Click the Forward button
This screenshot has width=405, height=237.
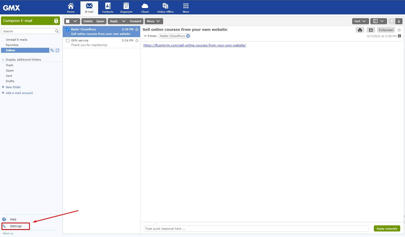tap(135, 21)
